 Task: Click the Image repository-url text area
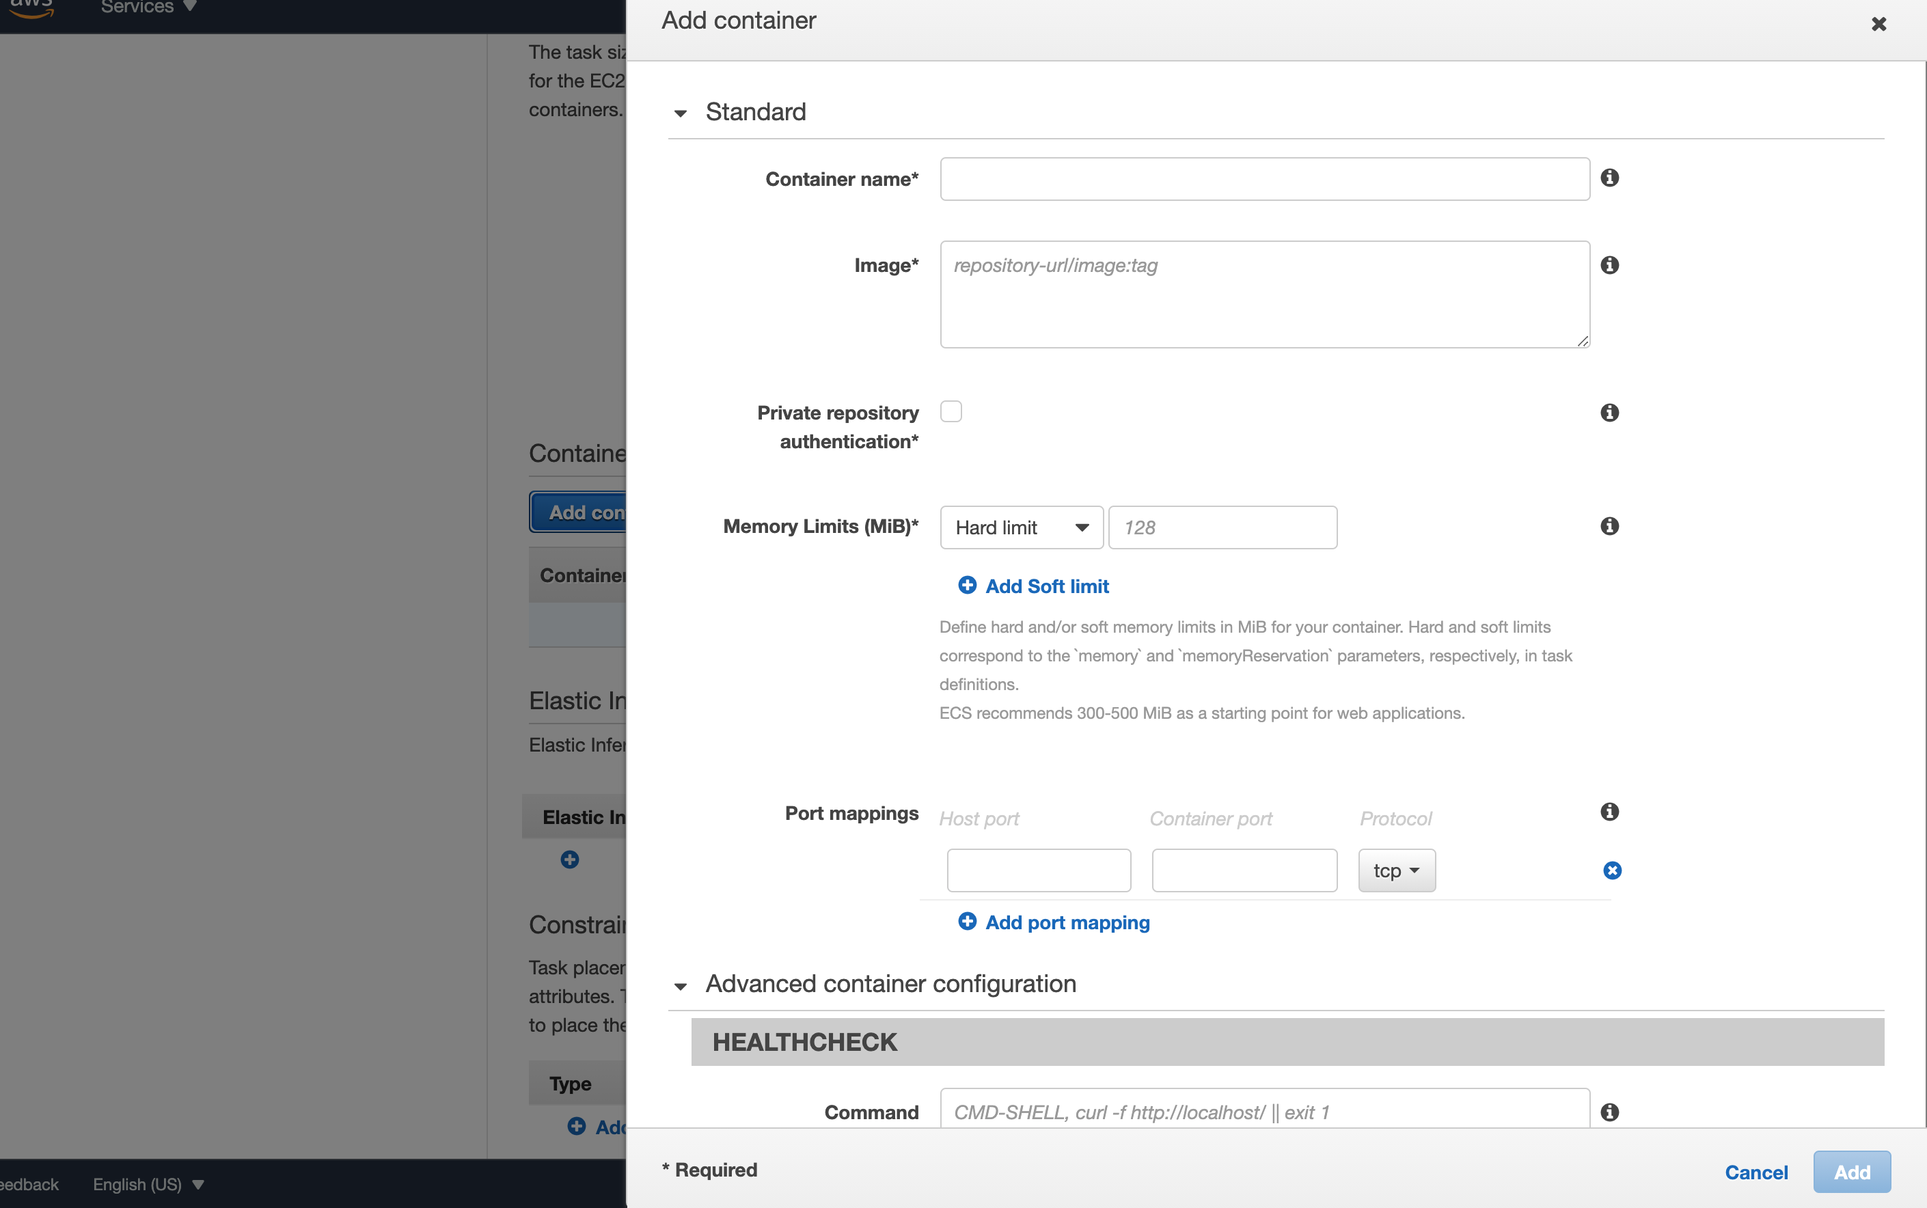click(x=1264, y=294)
